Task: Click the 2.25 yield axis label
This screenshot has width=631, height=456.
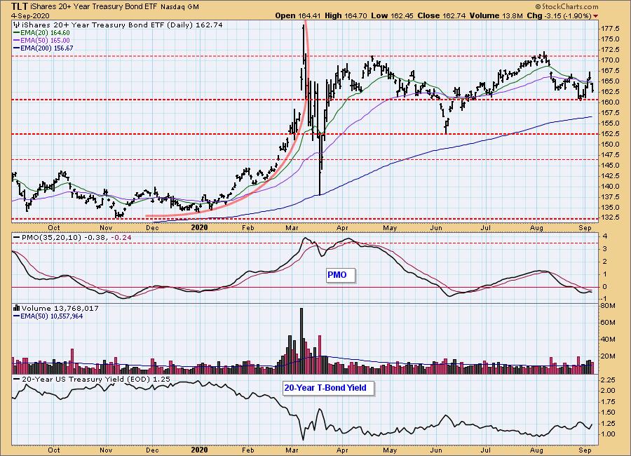Action: tap(608, 380)
